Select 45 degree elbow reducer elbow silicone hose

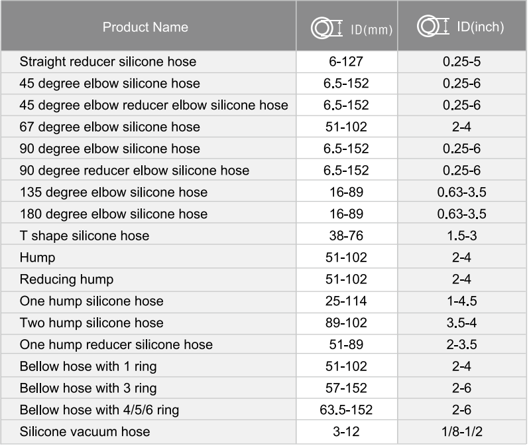154,105
